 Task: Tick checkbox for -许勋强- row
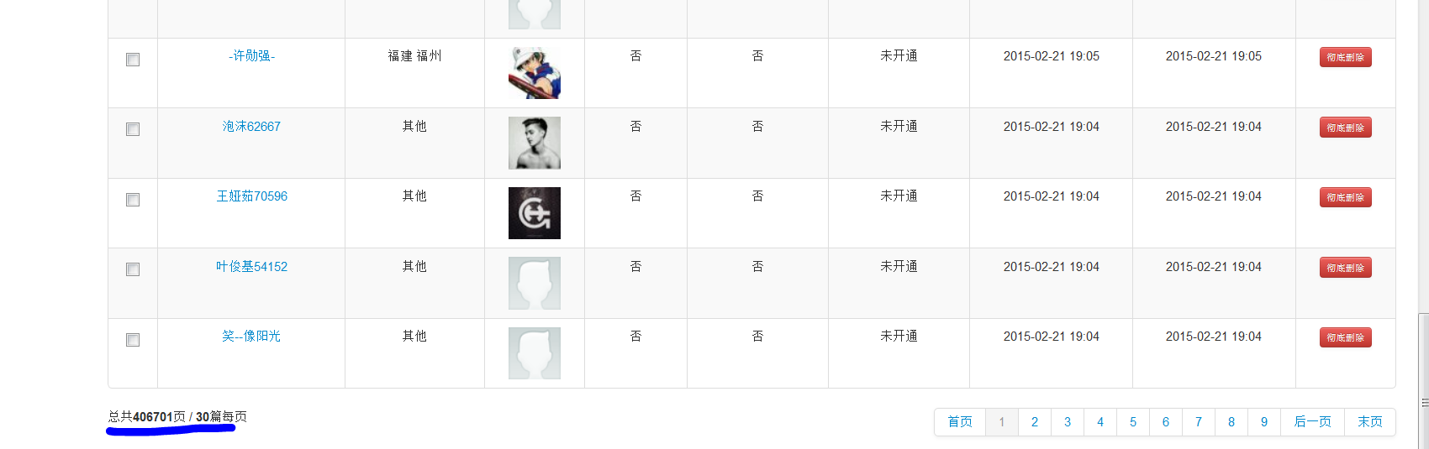click(x=133, y=60)
